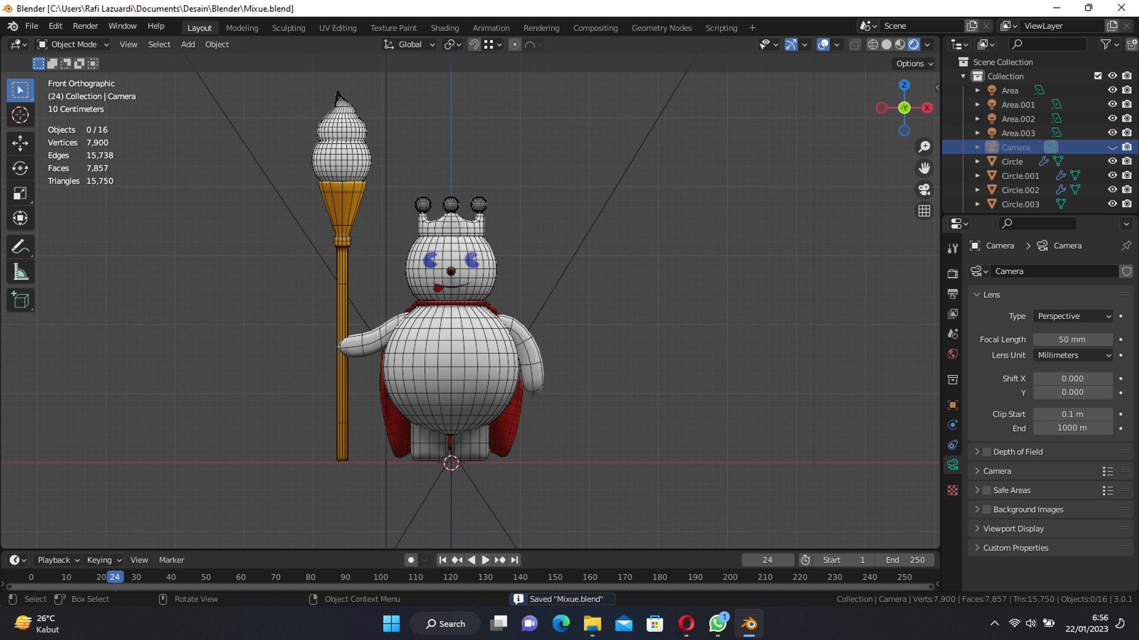Hide Area.001 light with eye icon
Screen dimensions: 1139x640
[1112, 104]
